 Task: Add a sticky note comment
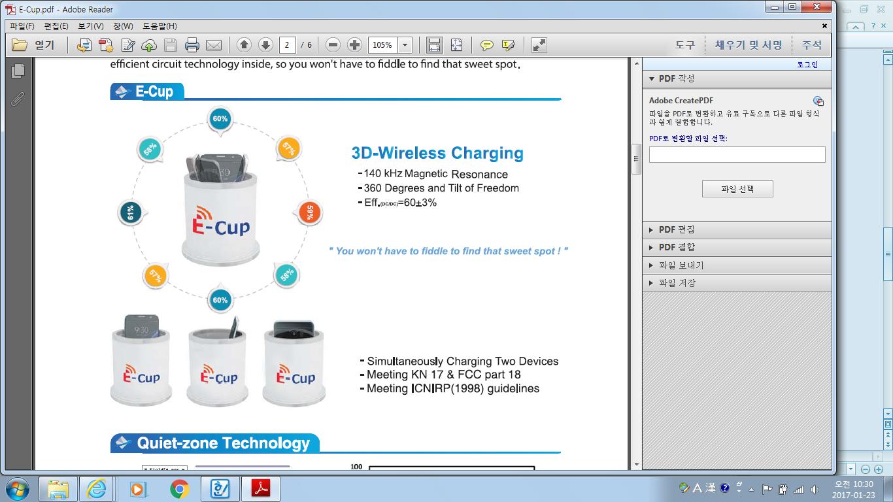[486, 45]
